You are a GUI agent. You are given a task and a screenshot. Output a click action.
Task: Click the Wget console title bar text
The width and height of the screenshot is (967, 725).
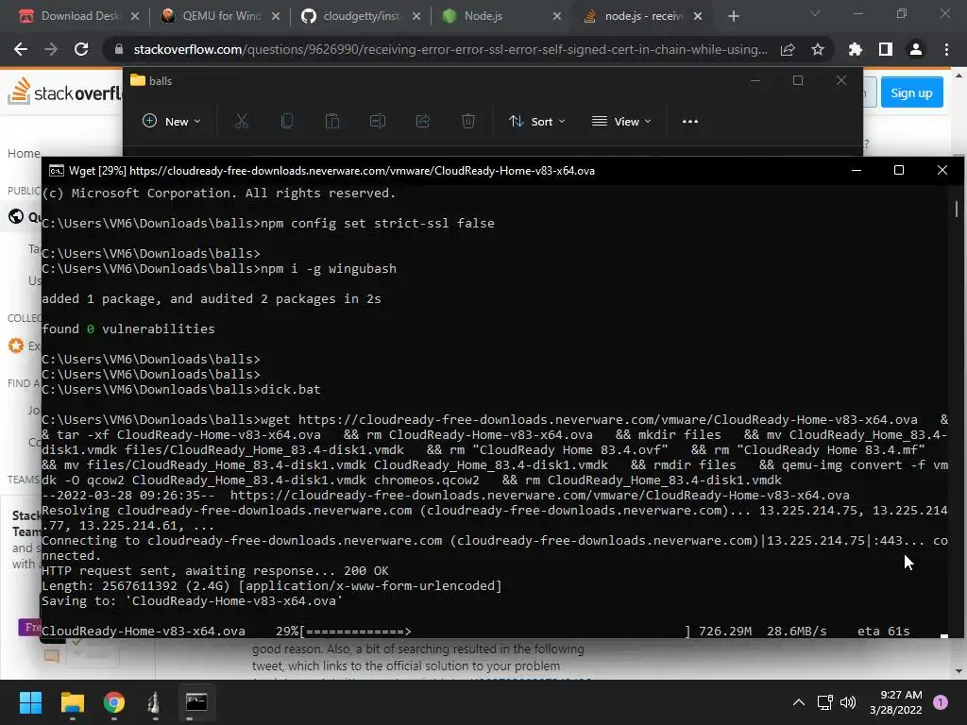point(331,171)
